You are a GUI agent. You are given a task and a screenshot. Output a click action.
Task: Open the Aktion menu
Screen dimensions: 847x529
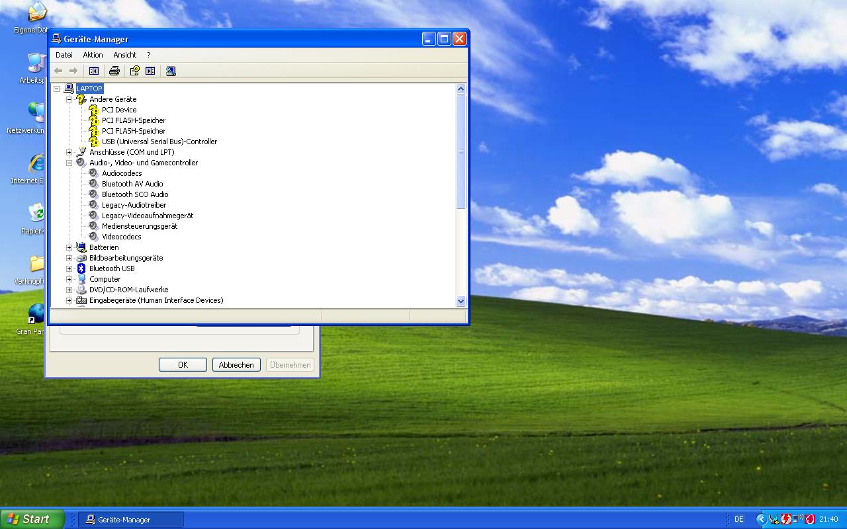click(93, 55)
